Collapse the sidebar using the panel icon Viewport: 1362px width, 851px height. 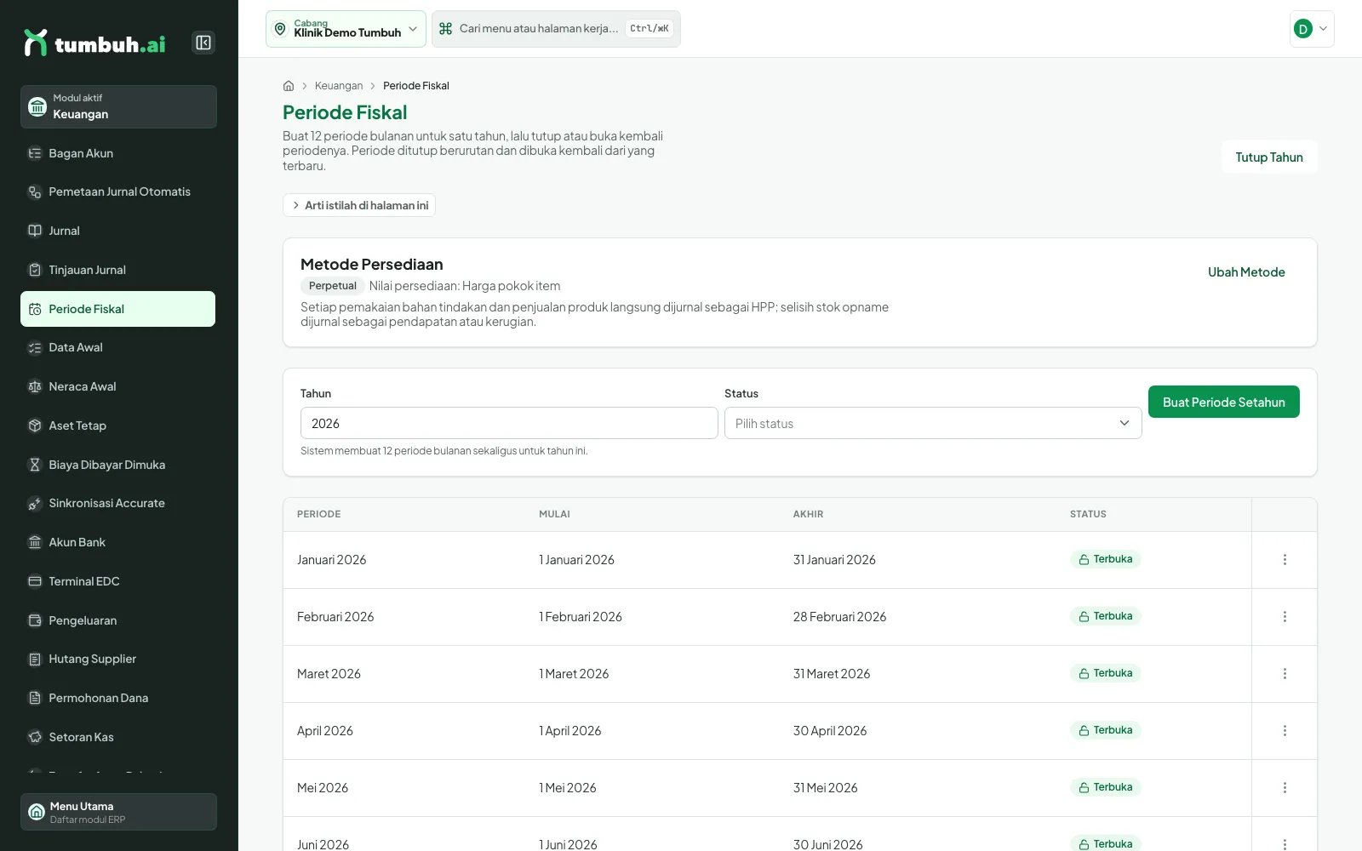[203, 43]
